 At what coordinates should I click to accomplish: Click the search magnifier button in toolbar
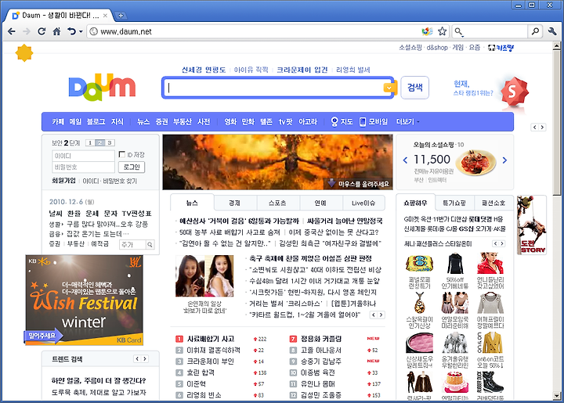pyautogui.click(x=535, y=31)
